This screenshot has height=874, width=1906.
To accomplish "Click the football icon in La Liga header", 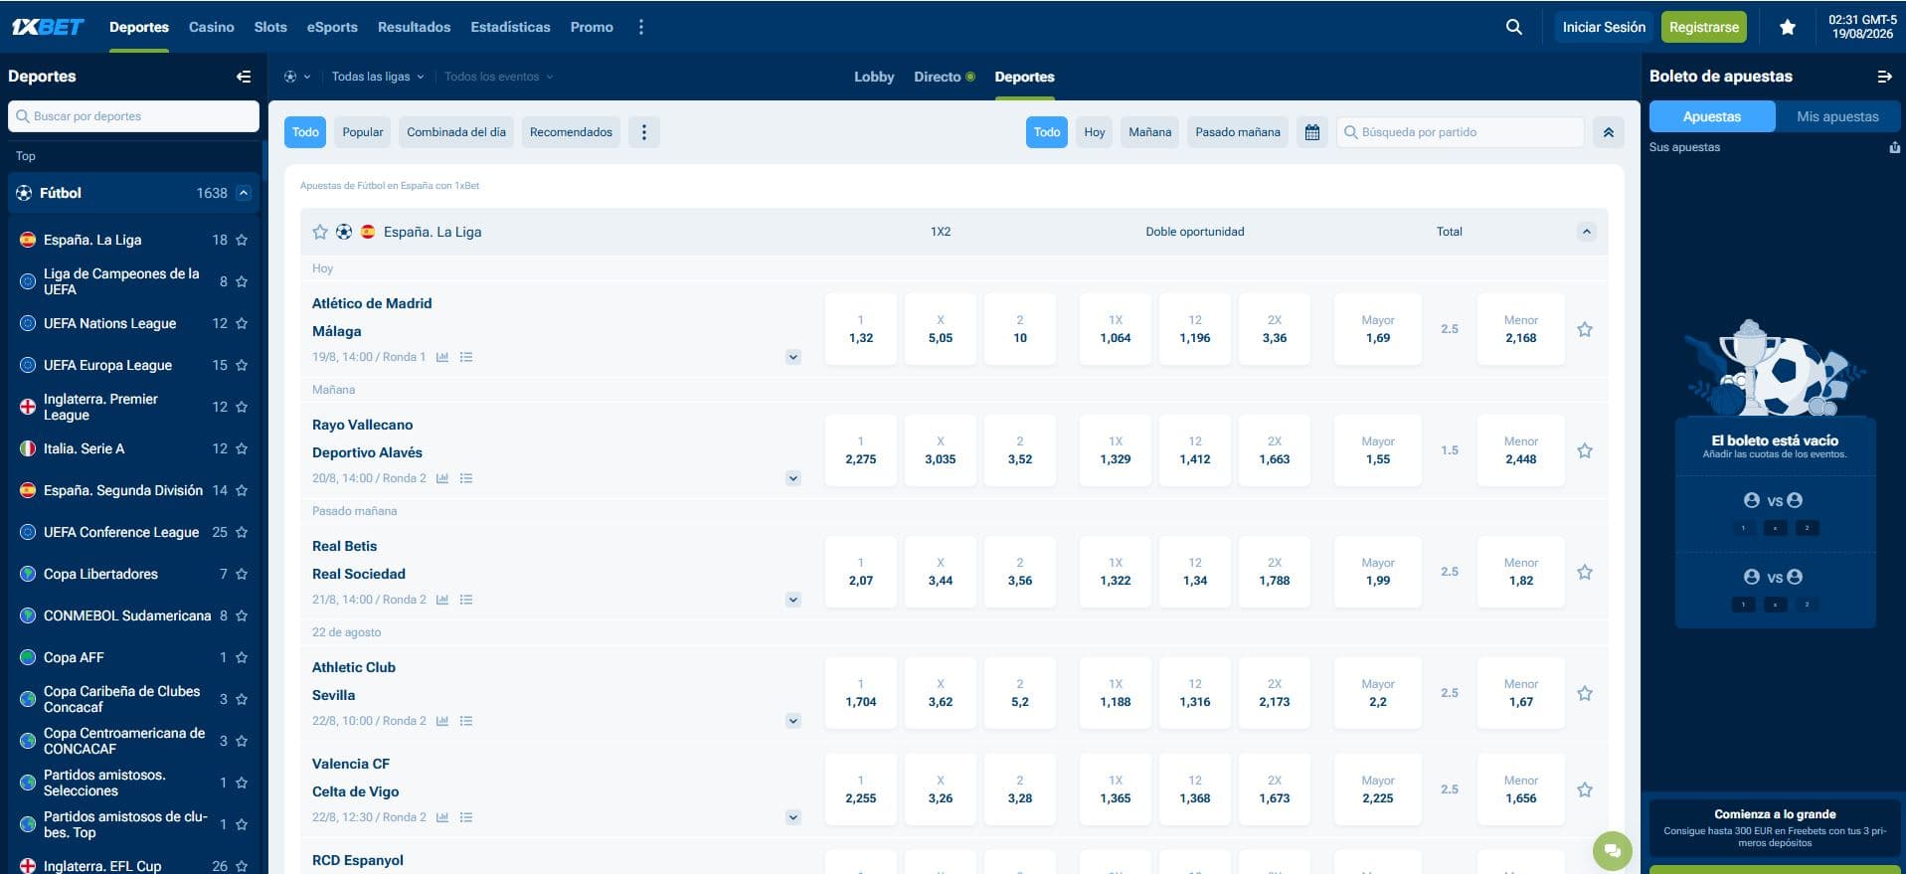I will pos(344,232).
